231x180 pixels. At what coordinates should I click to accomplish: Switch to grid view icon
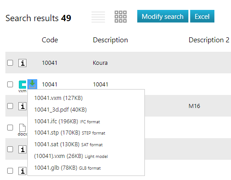tap(121, 17)
